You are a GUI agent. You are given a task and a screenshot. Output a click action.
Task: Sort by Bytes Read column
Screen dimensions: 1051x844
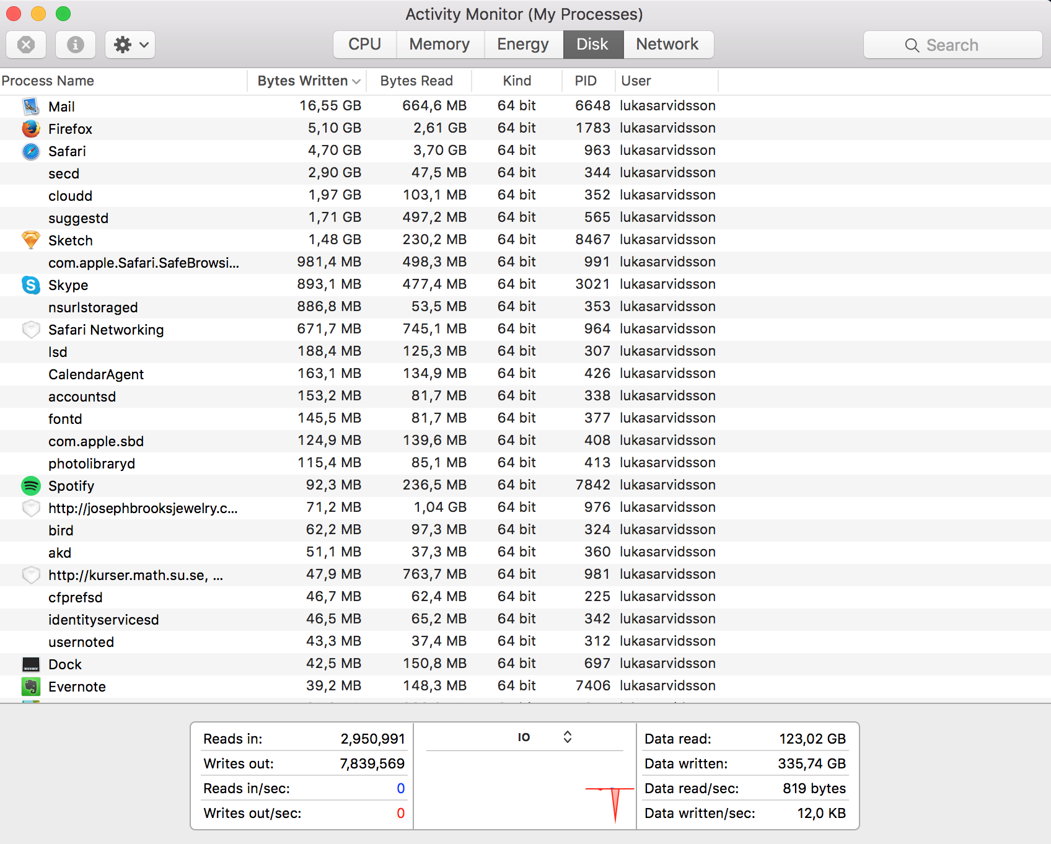(x=419, y=81)
